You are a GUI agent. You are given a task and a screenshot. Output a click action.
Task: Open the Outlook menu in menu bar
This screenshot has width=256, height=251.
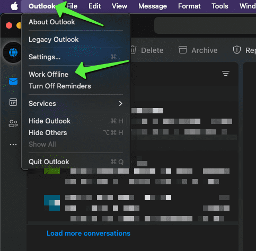tap(42, 6)
